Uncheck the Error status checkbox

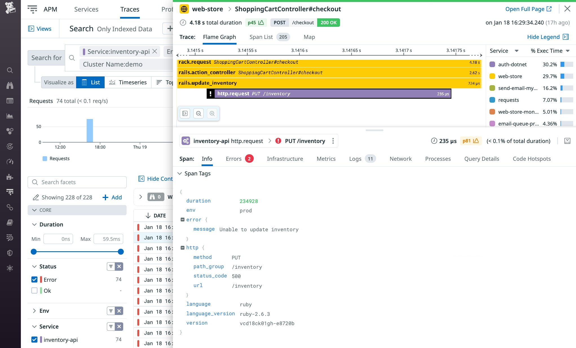34,279
